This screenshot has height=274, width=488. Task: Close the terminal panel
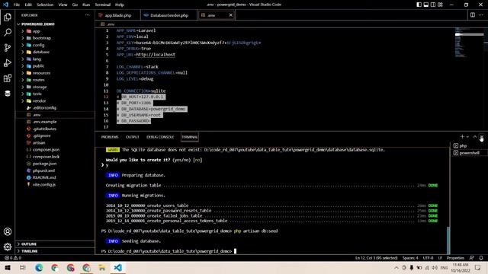[x=481, y=137]
